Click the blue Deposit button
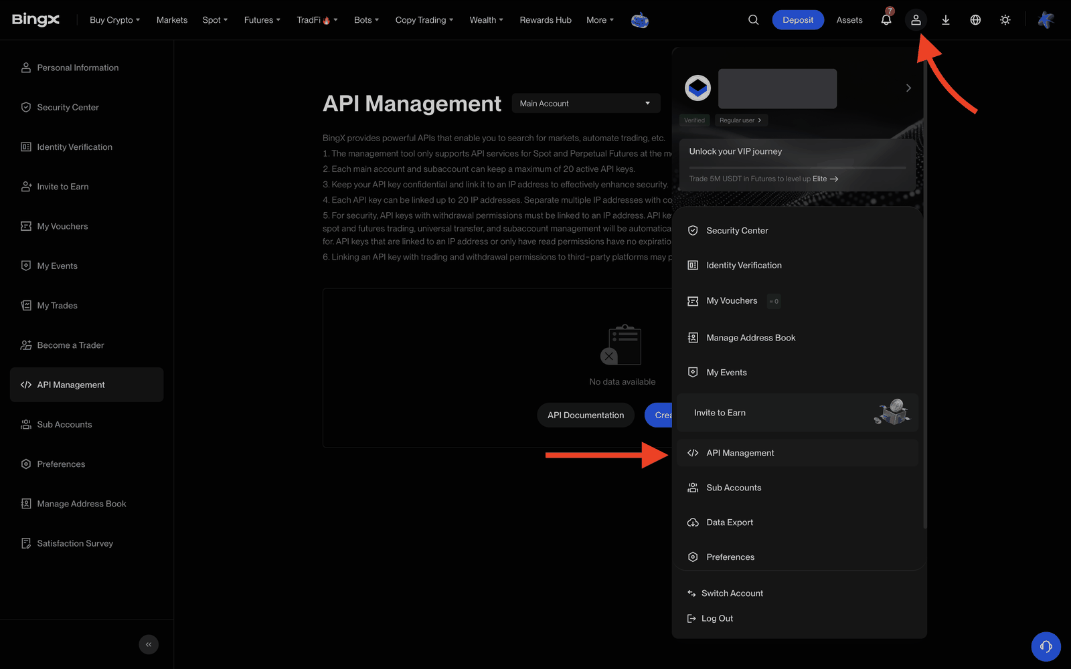 pos(798,20)
